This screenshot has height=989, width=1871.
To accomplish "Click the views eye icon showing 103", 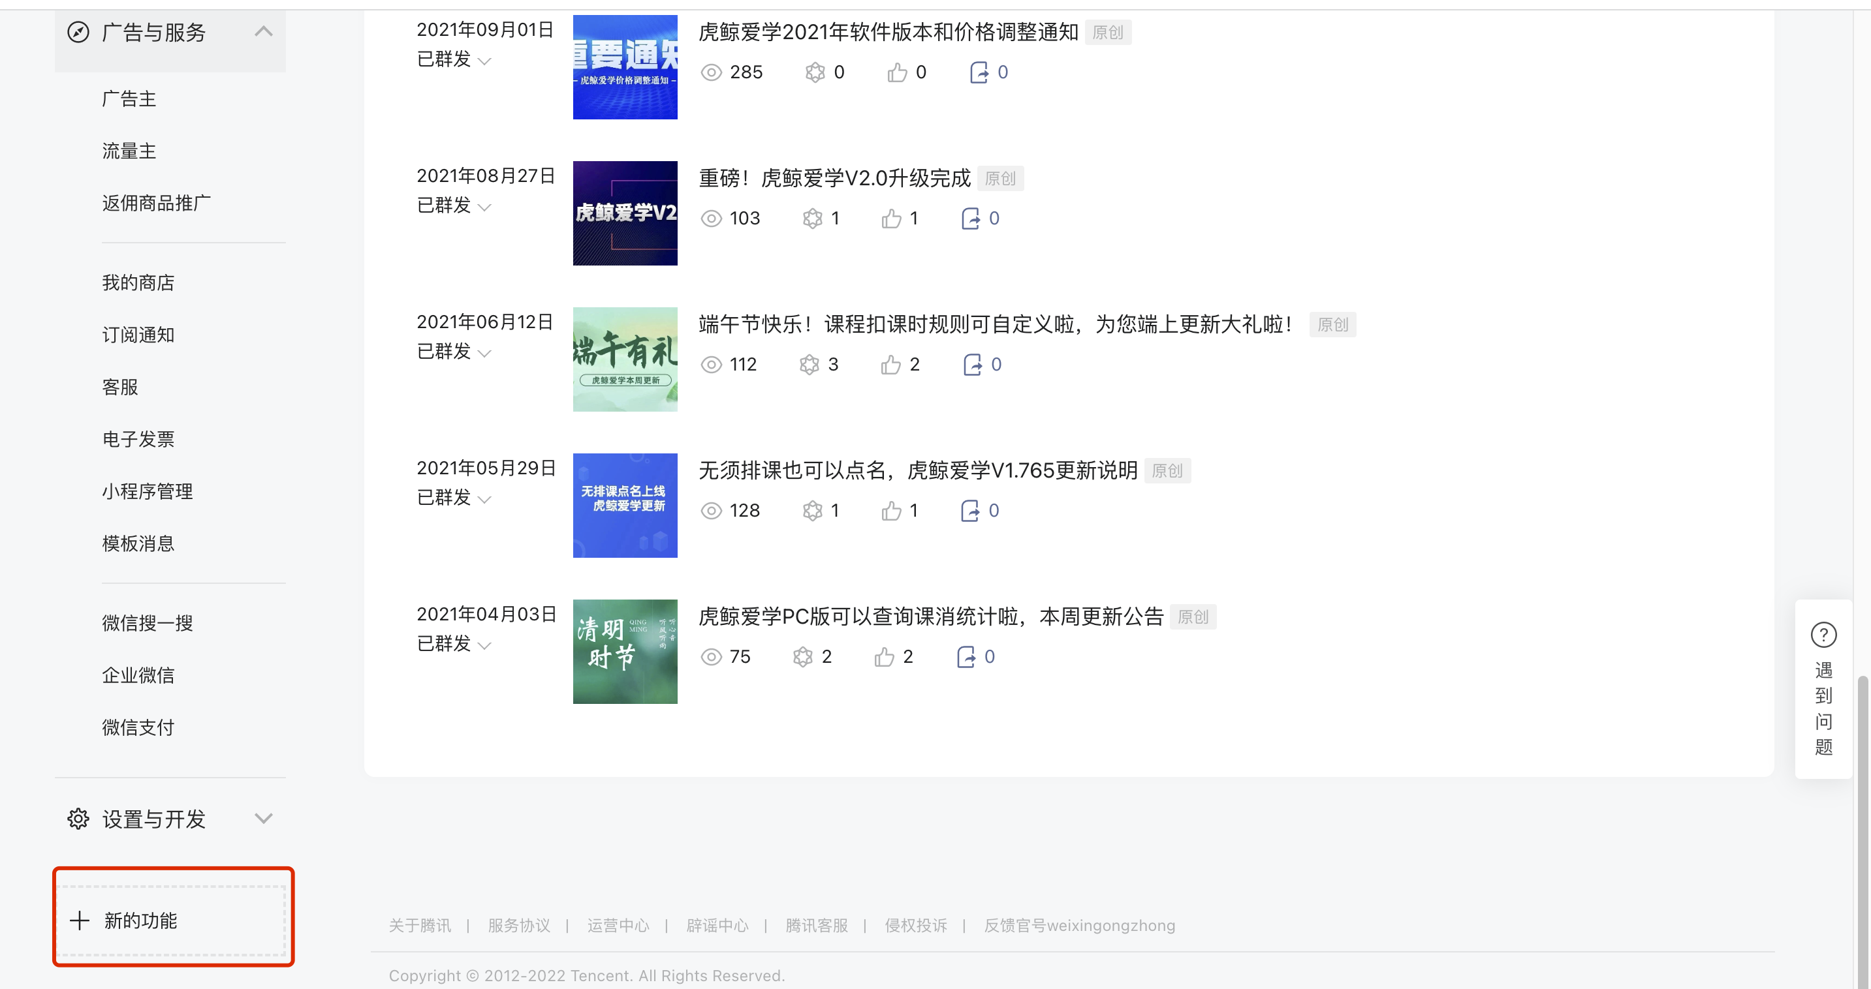I will tap(711, 219).
